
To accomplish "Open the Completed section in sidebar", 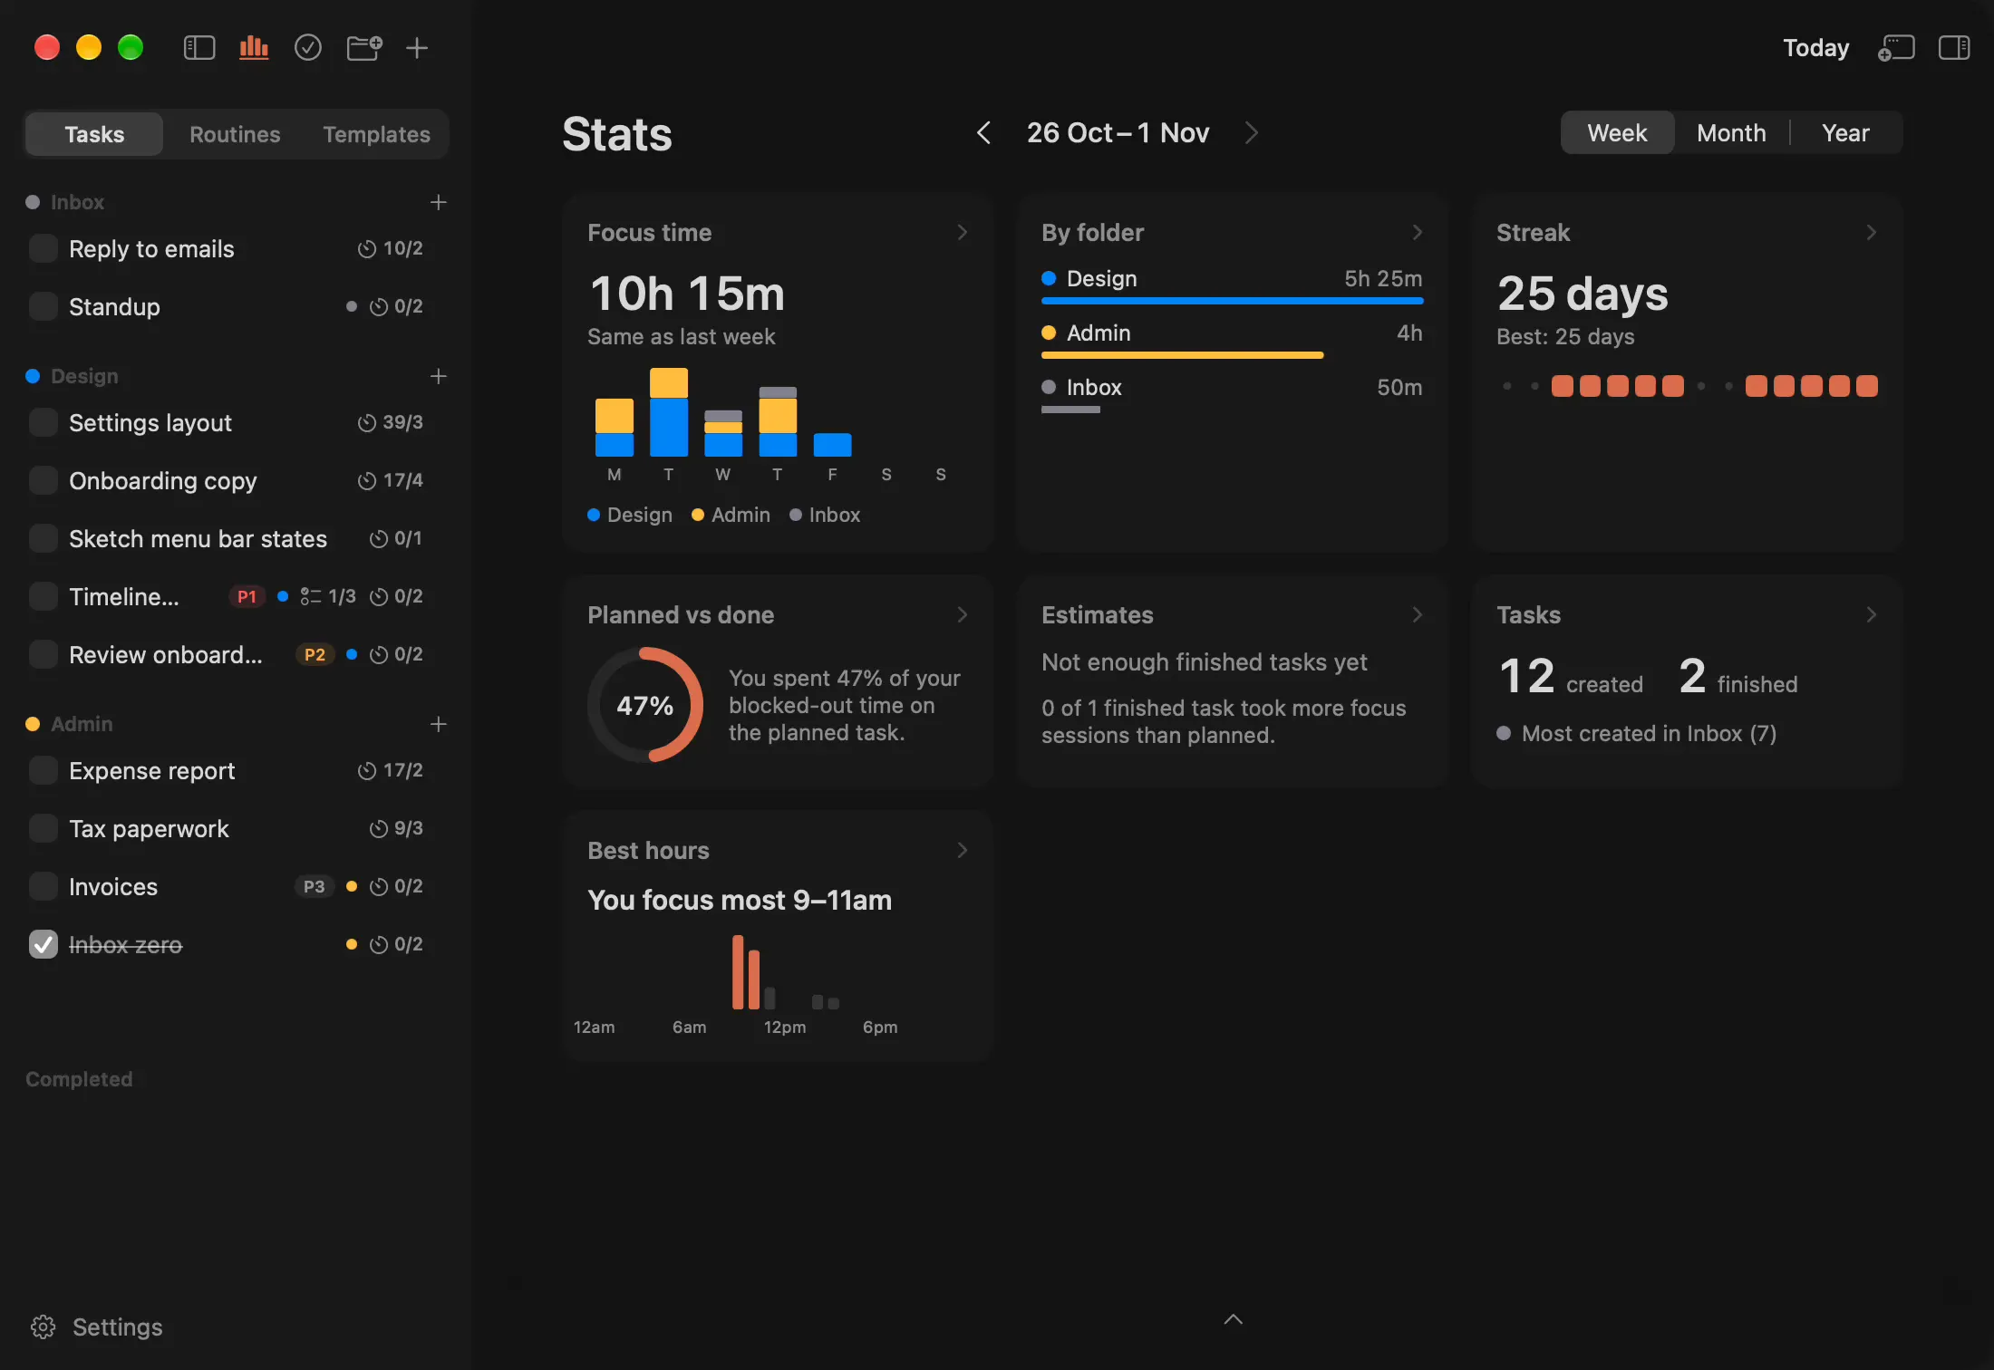I will [x=79, y=1079].
